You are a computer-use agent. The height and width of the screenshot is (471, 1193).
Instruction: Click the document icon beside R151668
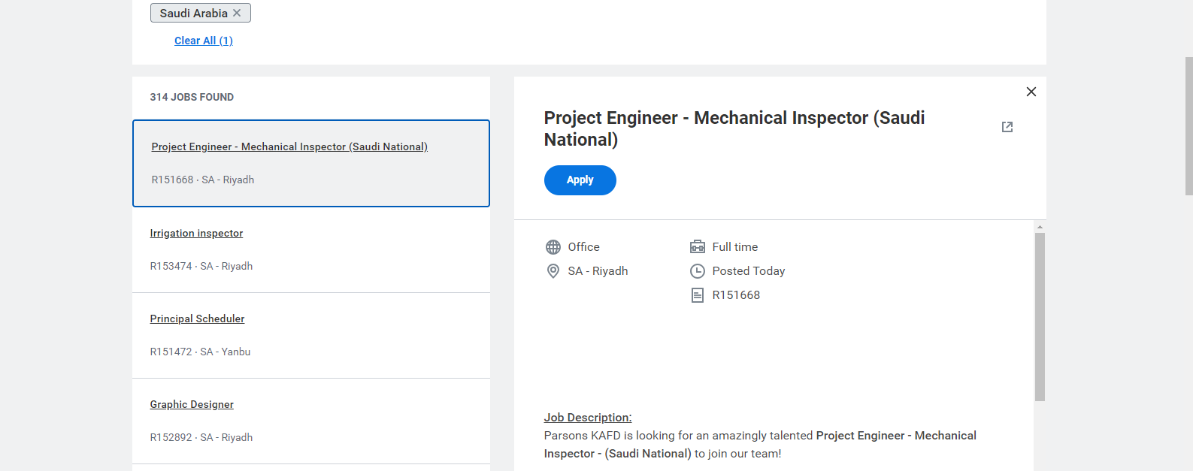698,295
